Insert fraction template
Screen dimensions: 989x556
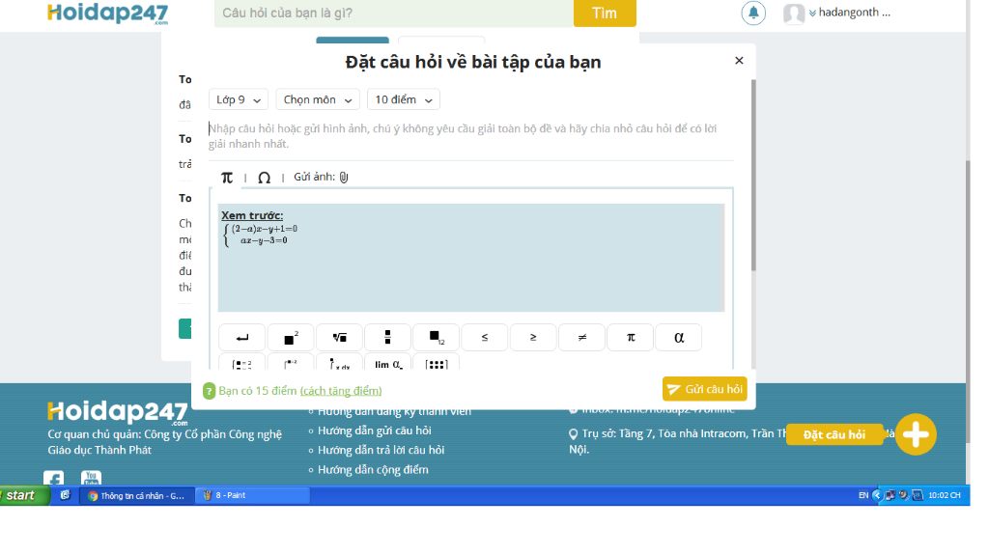pyautogui.click(x=387, y=337)
